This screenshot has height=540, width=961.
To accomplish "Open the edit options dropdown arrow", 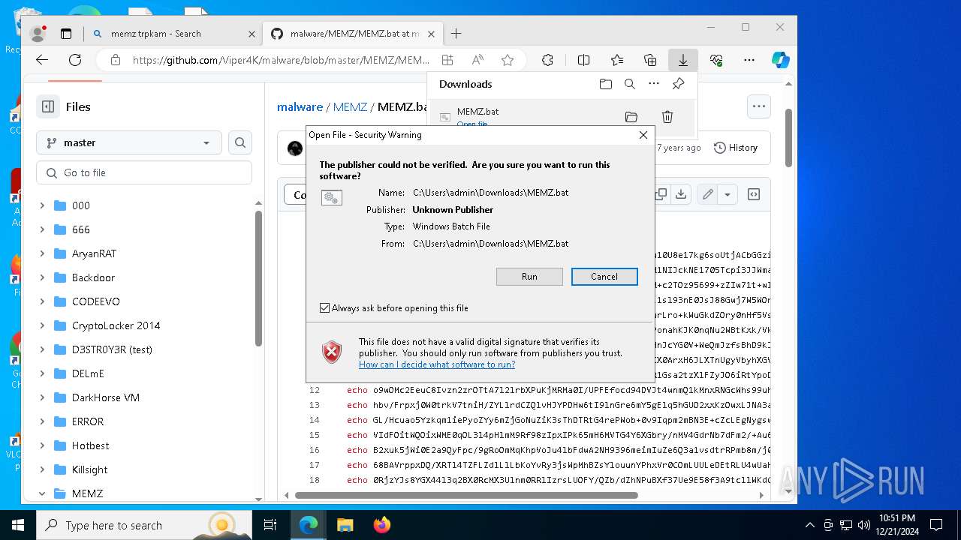I will click(727, 194).
